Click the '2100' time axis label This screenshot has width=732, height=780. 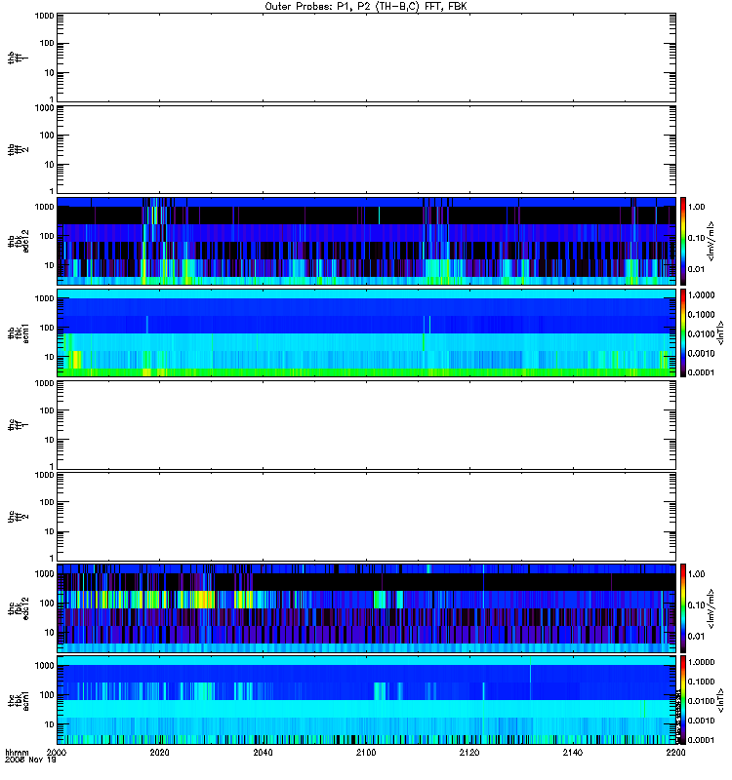pyautogui.click(x=366, y=752)
